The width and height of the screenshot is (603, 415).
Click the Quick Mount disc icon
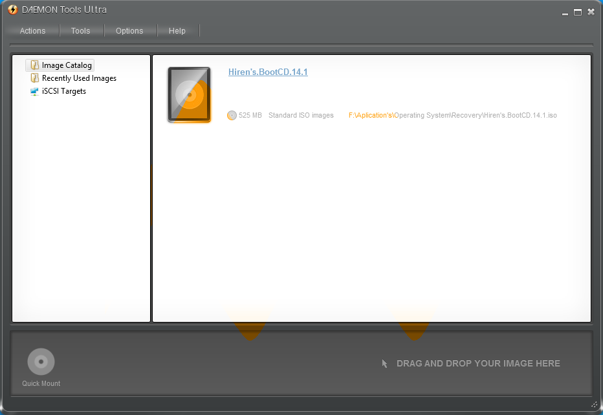point(41,361)
